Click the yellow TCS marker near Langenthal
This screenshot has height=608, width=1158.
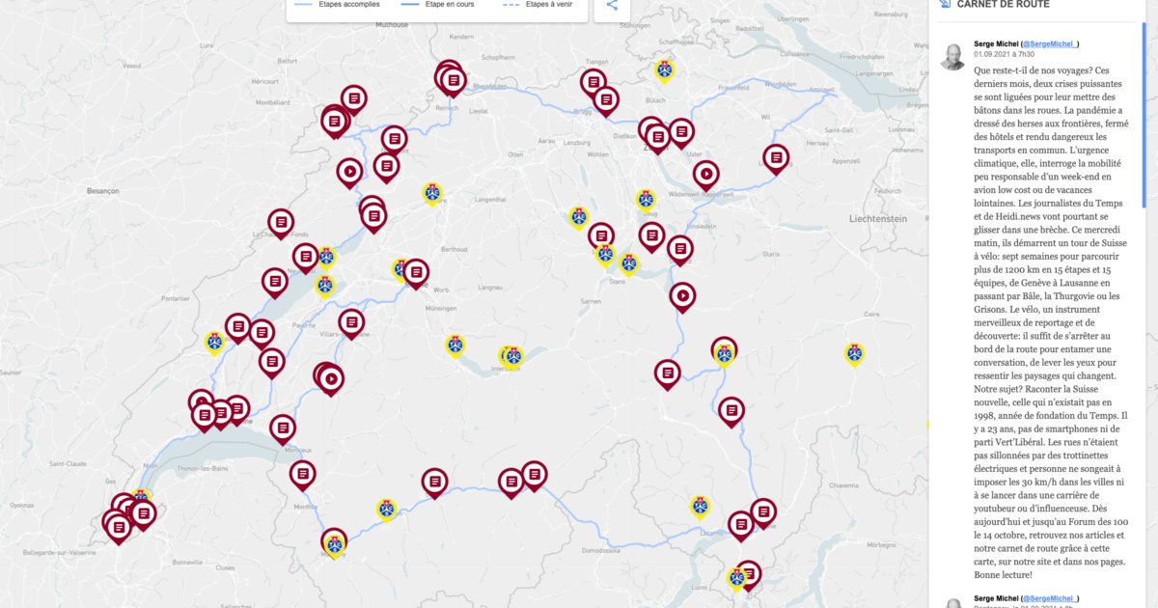coord(432,193)
